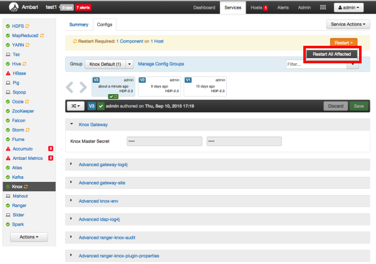Click the Ambari logo icon
The height and width of the screenshot is (264, 376).
[14, 7]
